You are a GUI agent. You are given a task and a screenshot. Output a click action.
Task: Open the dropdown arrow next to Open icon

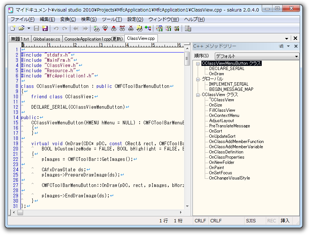29,28
